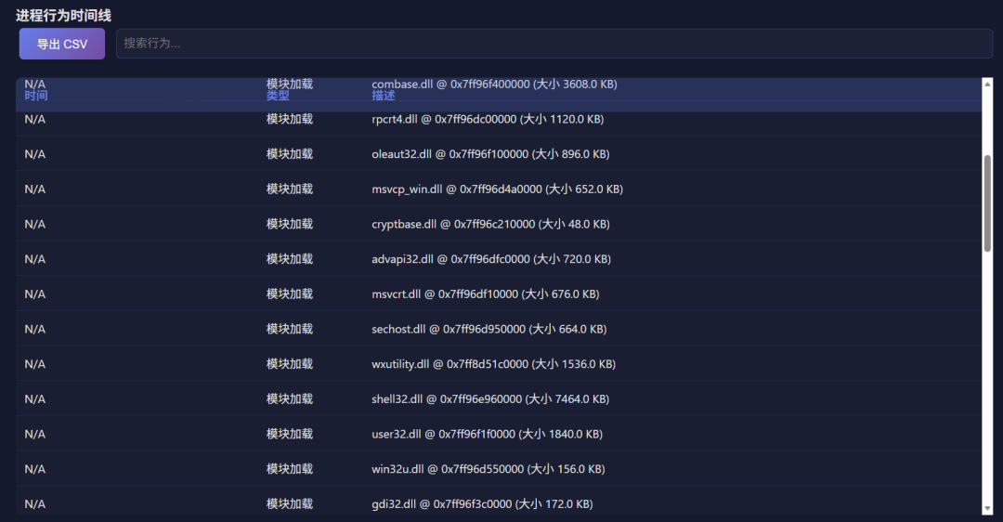Select the msvcp_win.dll description text

(x=497, y=189)
